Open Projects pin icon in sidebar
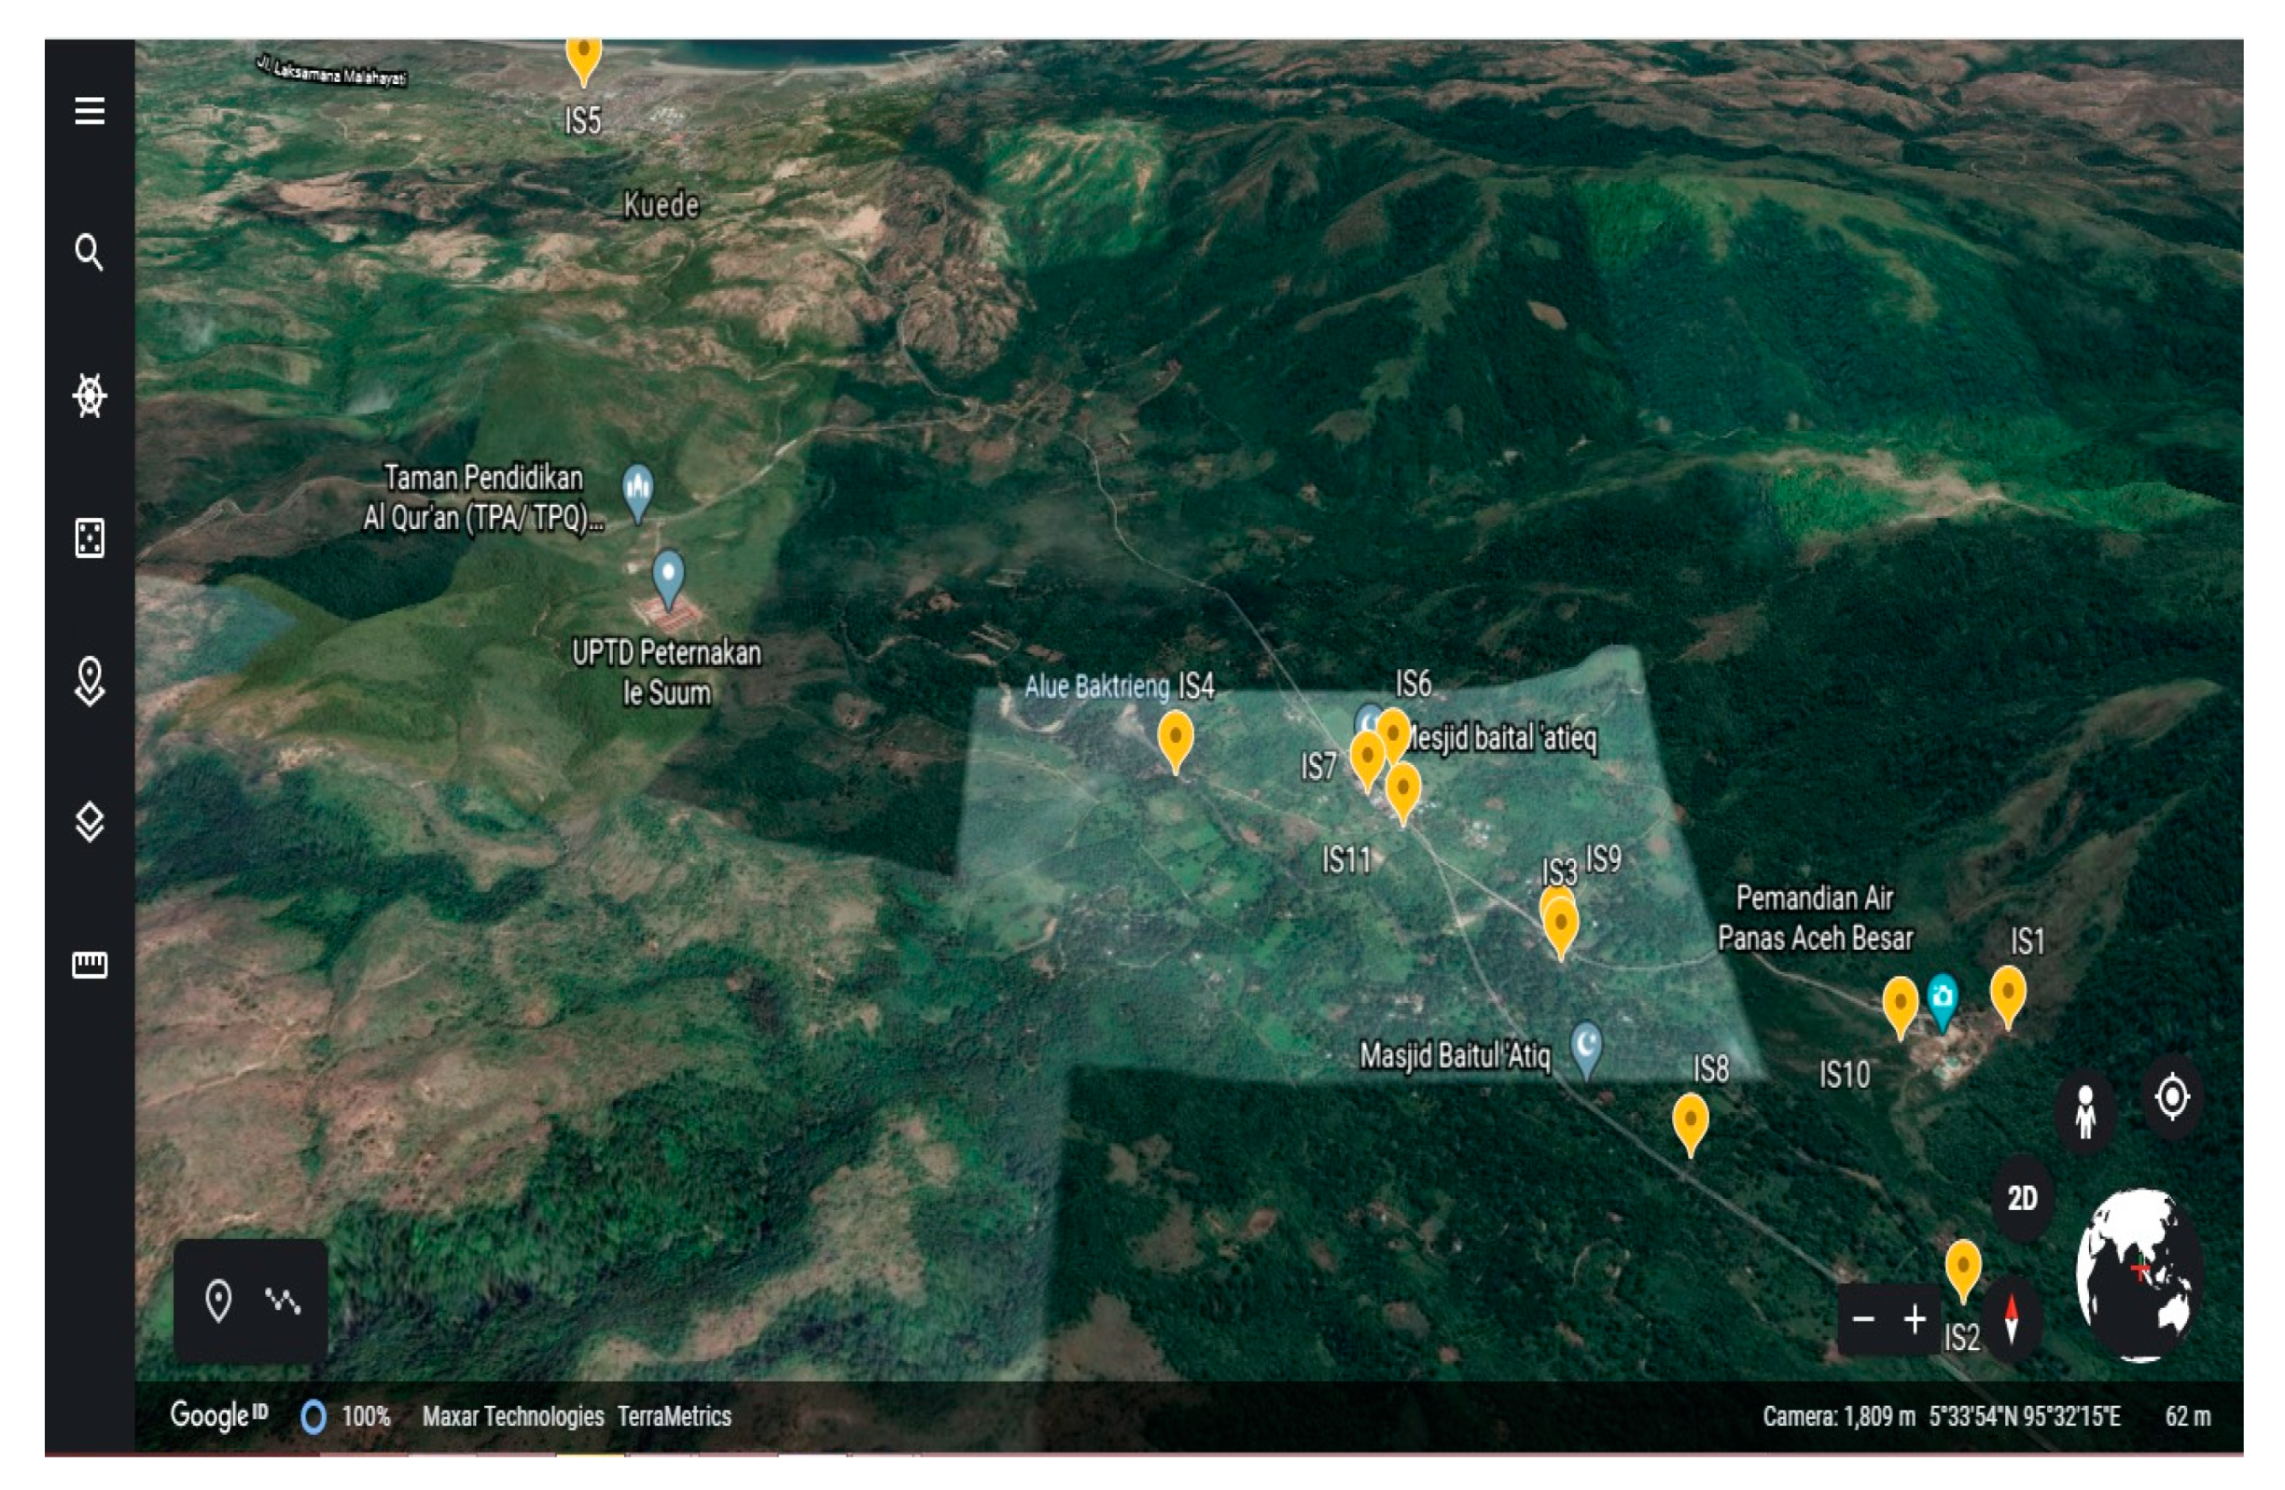 click(x=90, y=680)
